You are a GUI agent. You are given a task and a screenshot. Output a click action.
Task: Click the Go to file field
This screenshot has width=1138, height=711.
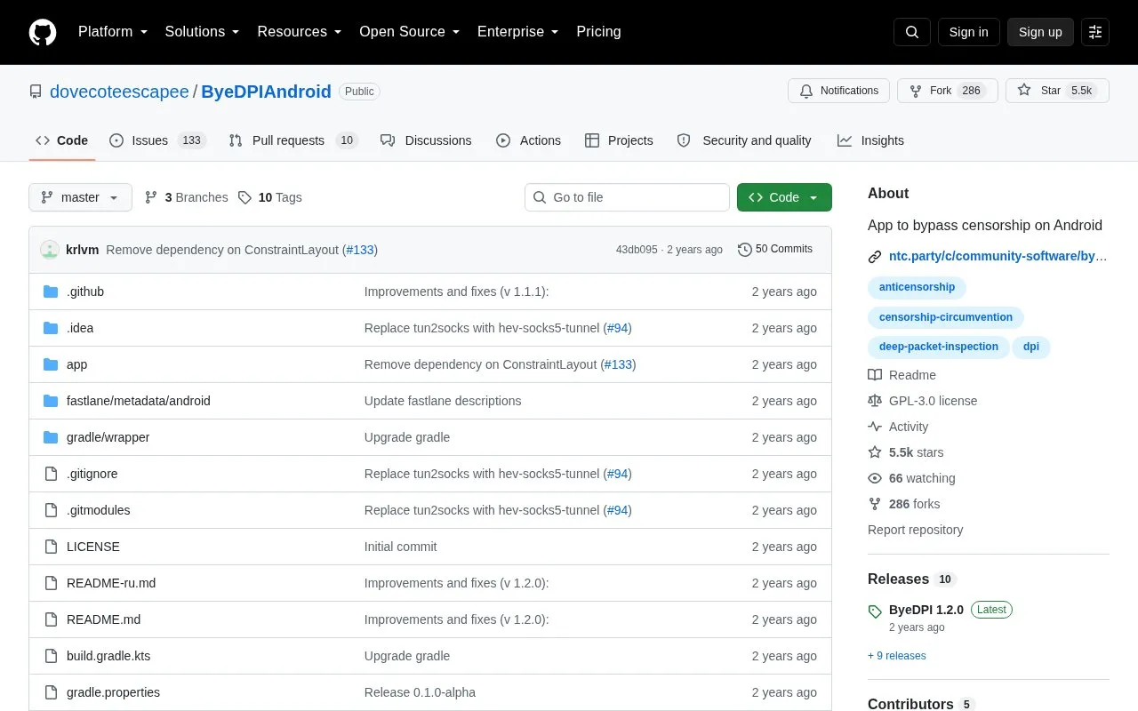pyautogui.click(x=627, y=197)
